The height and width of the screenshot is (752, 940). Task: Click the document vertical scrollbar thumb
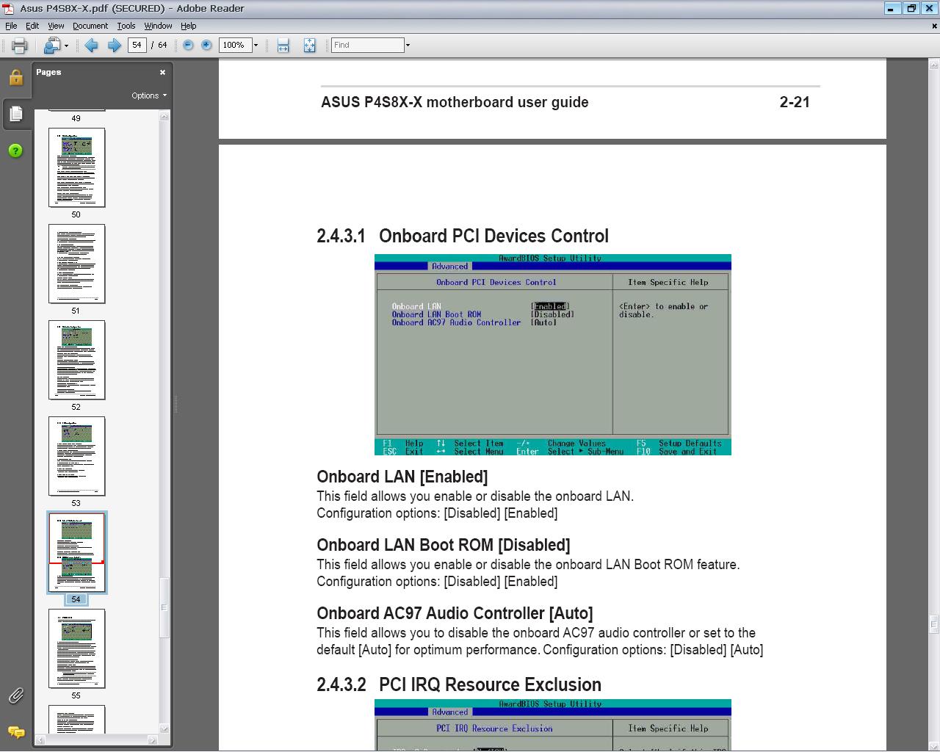click(x=934, y=624)
